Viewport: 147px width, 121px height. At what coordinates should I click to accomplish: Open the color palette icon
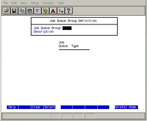pyautogui.click(x=46, y=11)
